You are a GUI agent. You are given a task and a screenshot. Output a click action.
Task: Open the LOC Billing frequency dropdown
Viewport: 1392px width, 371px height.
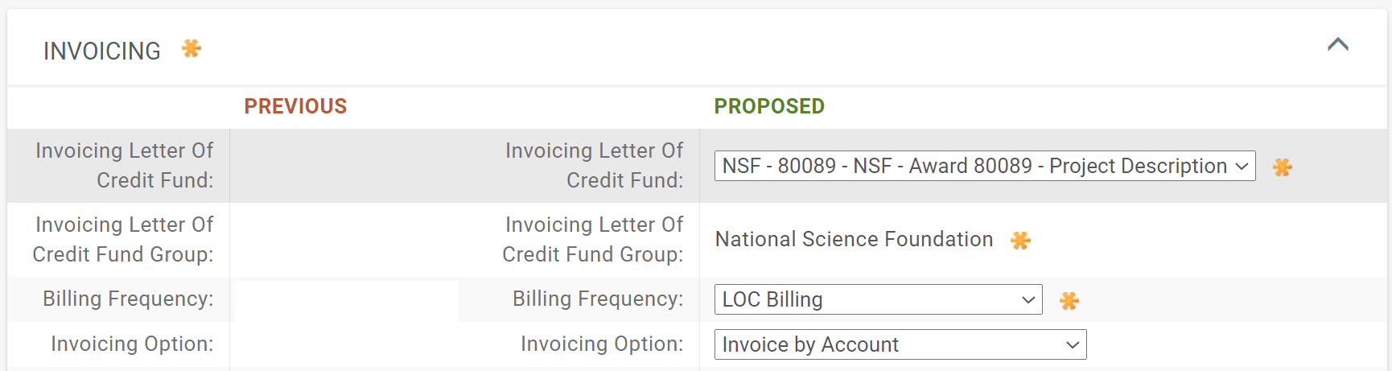click(878, 299)
